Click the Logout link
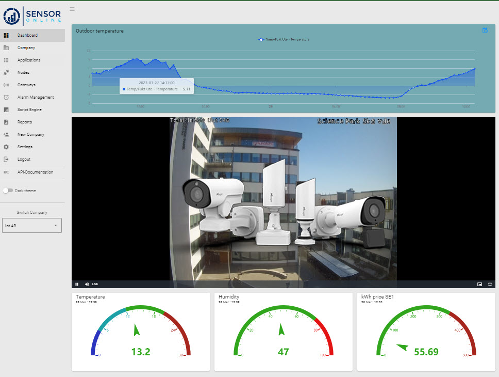This screenshot has height=377, width=499. pos(24,159)
